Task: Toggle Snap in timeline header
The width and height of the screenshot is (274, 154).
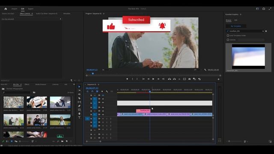Action: pos(92,91)
